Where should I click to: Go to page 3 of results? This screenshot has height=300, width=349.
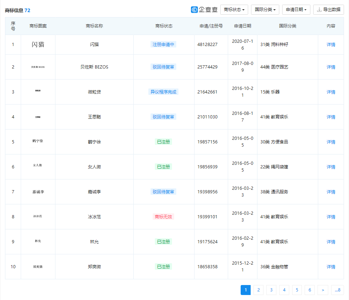pos(271,290)
